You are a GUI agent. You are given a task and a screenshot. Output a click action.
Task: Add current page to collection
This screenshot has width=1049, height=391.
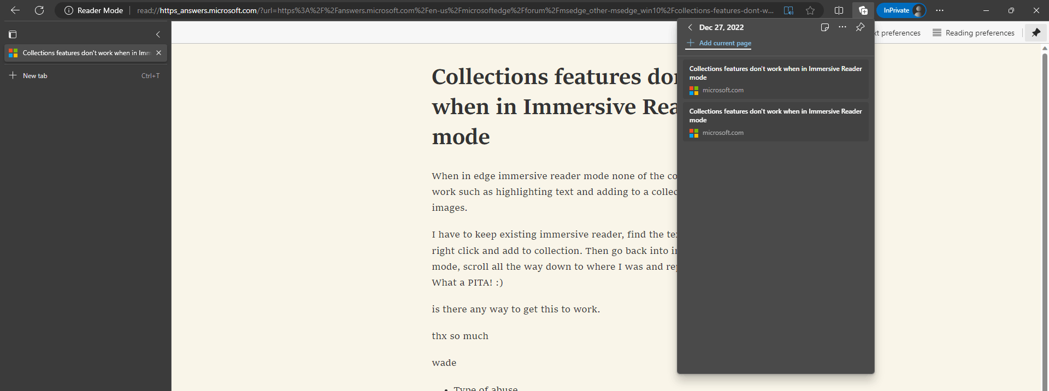point(719,43)
